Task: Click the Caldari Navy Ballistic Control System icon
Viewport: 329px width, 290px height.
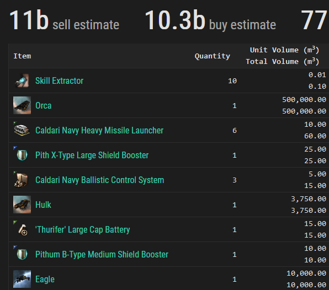Action: click(22, 180)
